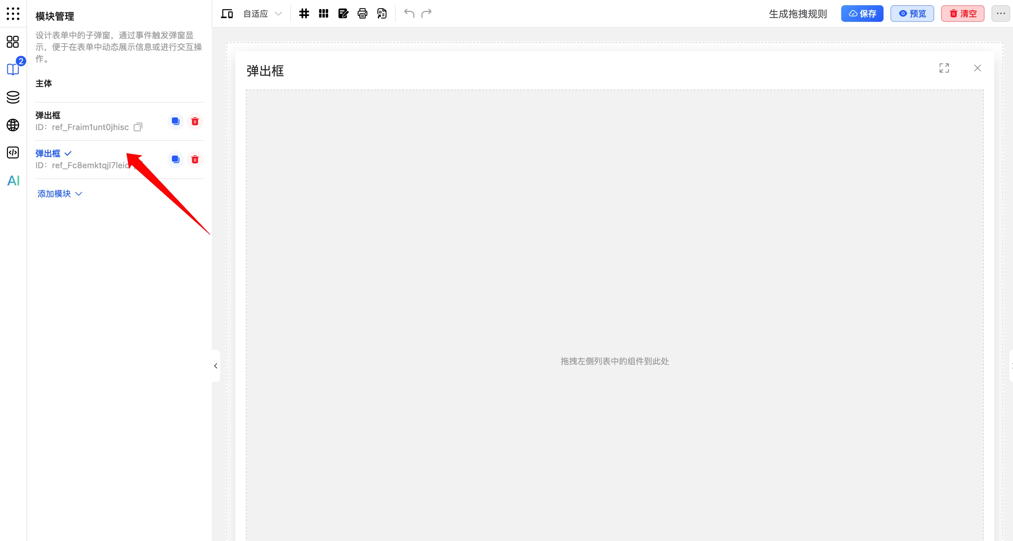This screenshot has width=1013, height=541.
Task: Click the 清空 clear button
Action: coord(962,13)
